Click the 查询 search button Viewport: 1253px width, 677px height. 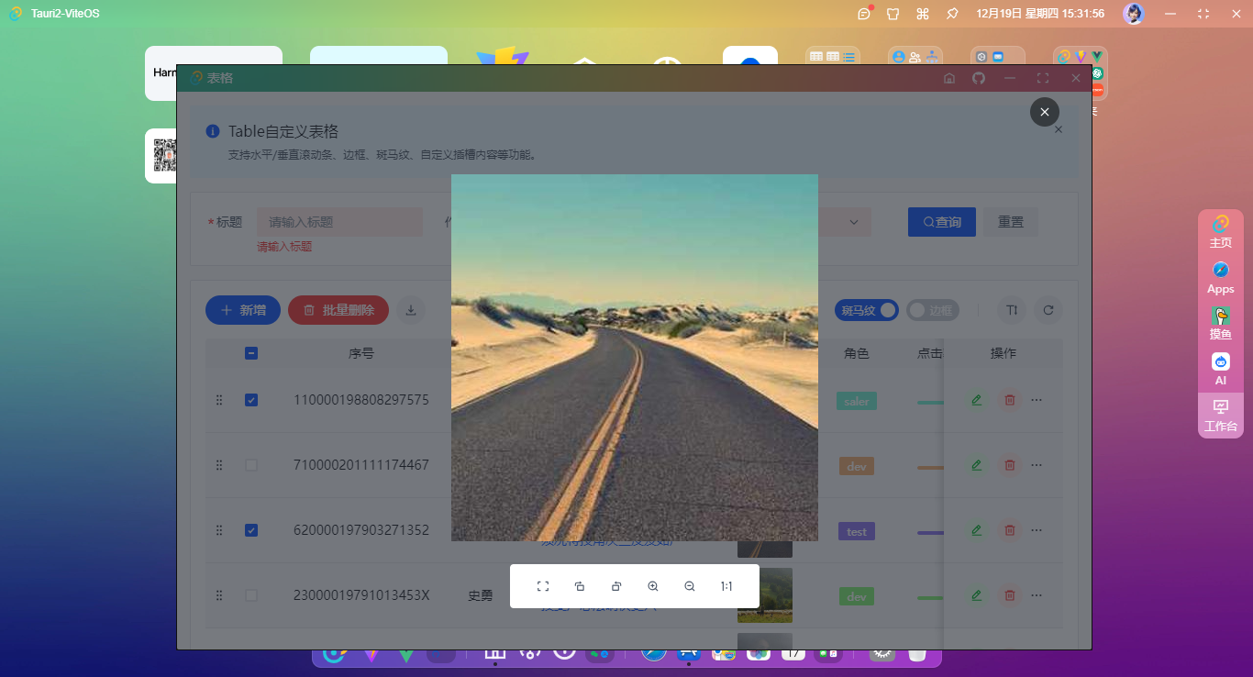942,222
